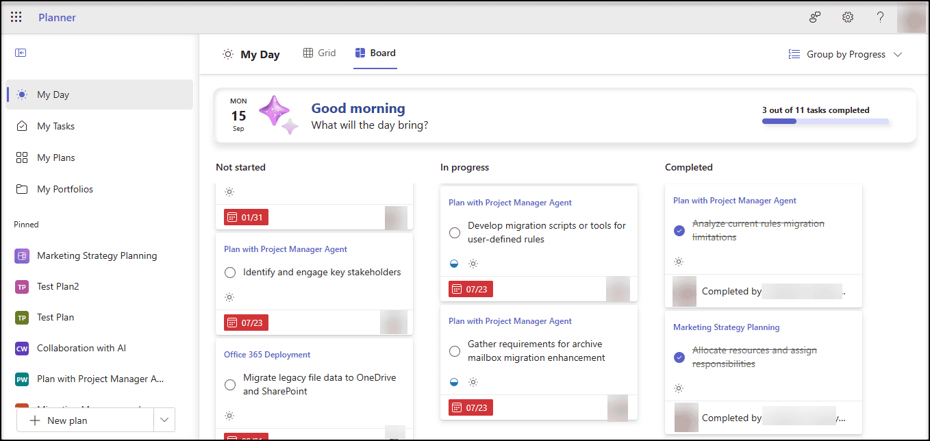Click half-filled progress icon on Develop migration scripts card
This screenshot has height=441, width=930.
click(x=454, y=264)
